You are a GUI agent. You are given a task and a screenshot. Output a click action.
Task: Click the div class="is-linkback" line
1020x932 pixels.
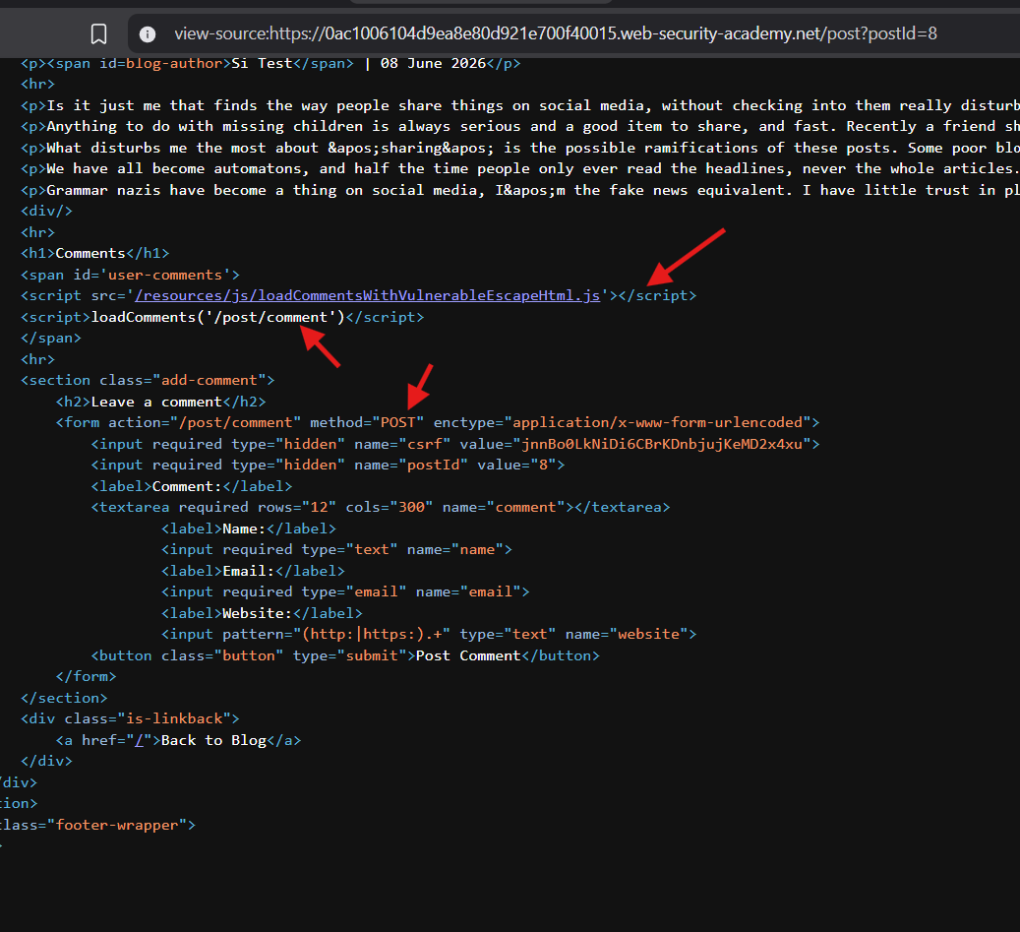(130, 718)
